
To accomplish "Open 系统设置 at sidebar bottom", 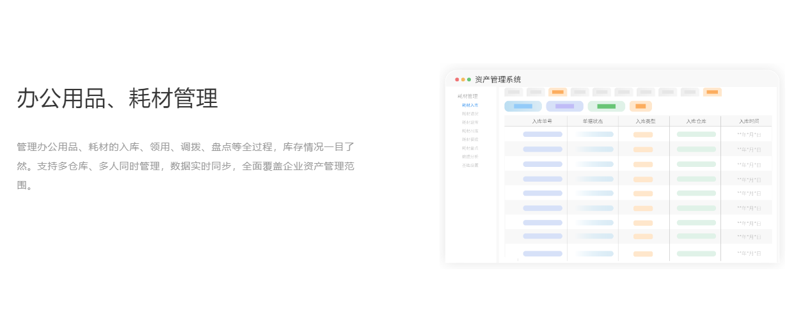I will point(470,165).
